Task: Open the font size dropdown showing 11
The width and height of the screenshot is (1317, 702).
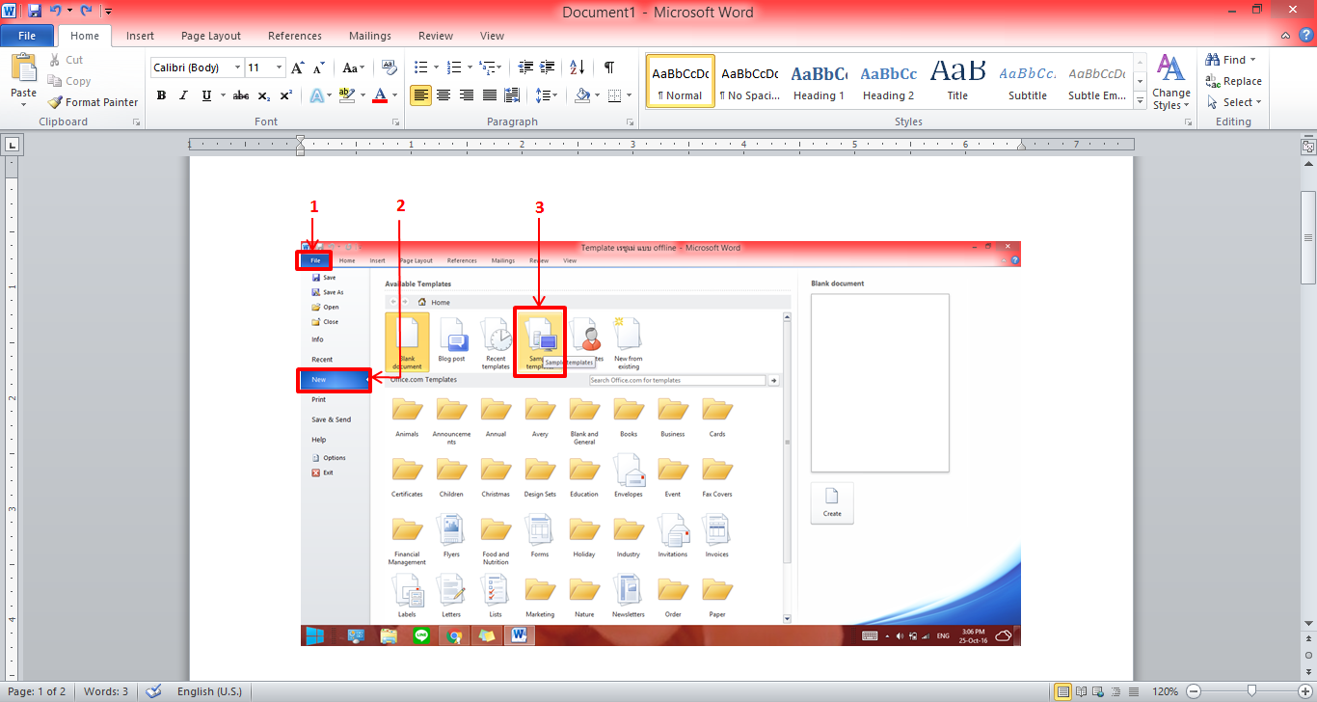Action: [x=280, y=67]
